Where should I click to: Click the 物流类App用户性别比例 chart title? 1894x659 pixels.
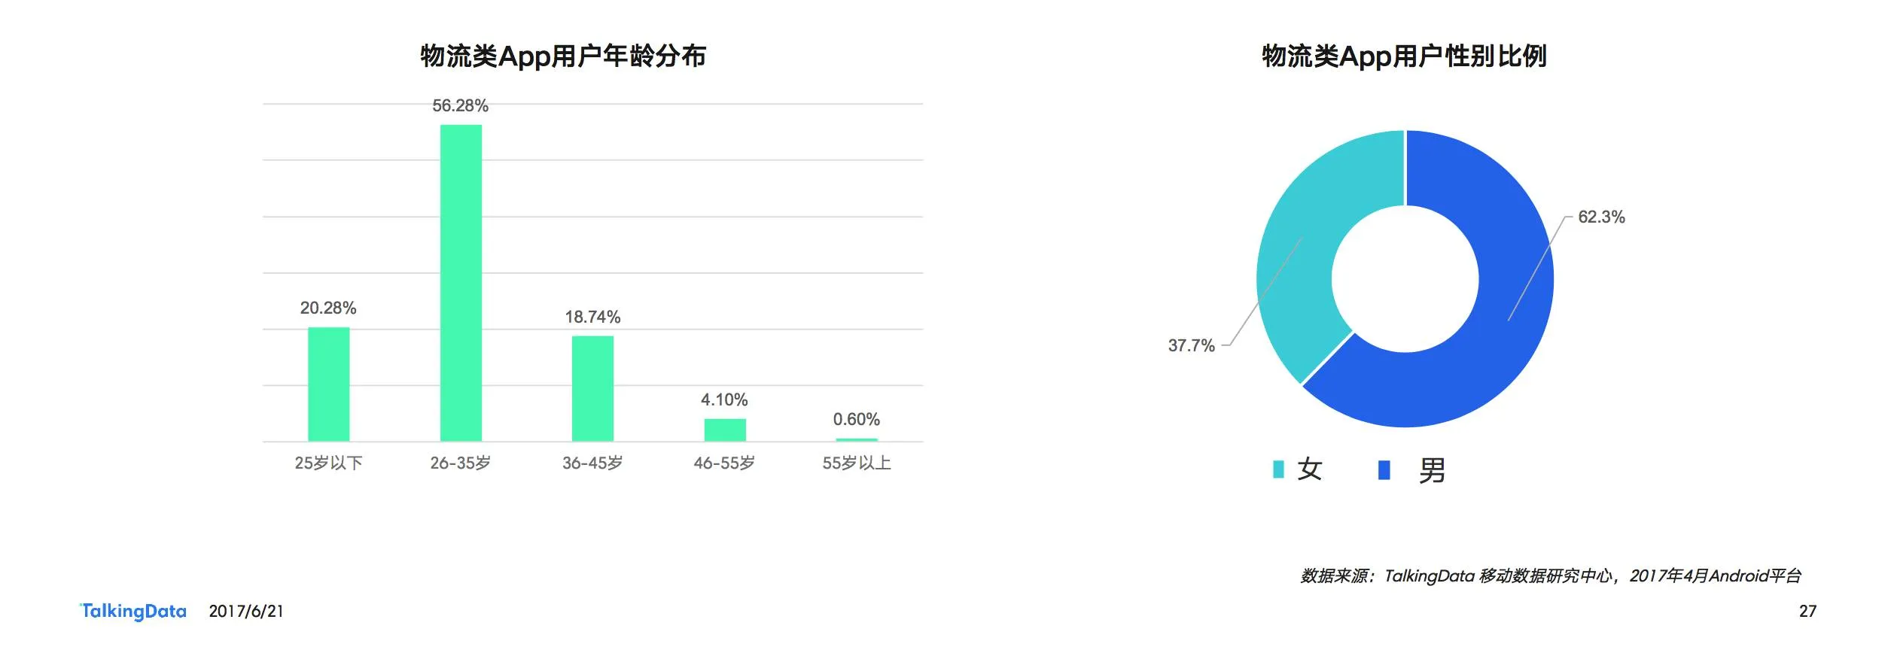click(x=1404, y=56)
